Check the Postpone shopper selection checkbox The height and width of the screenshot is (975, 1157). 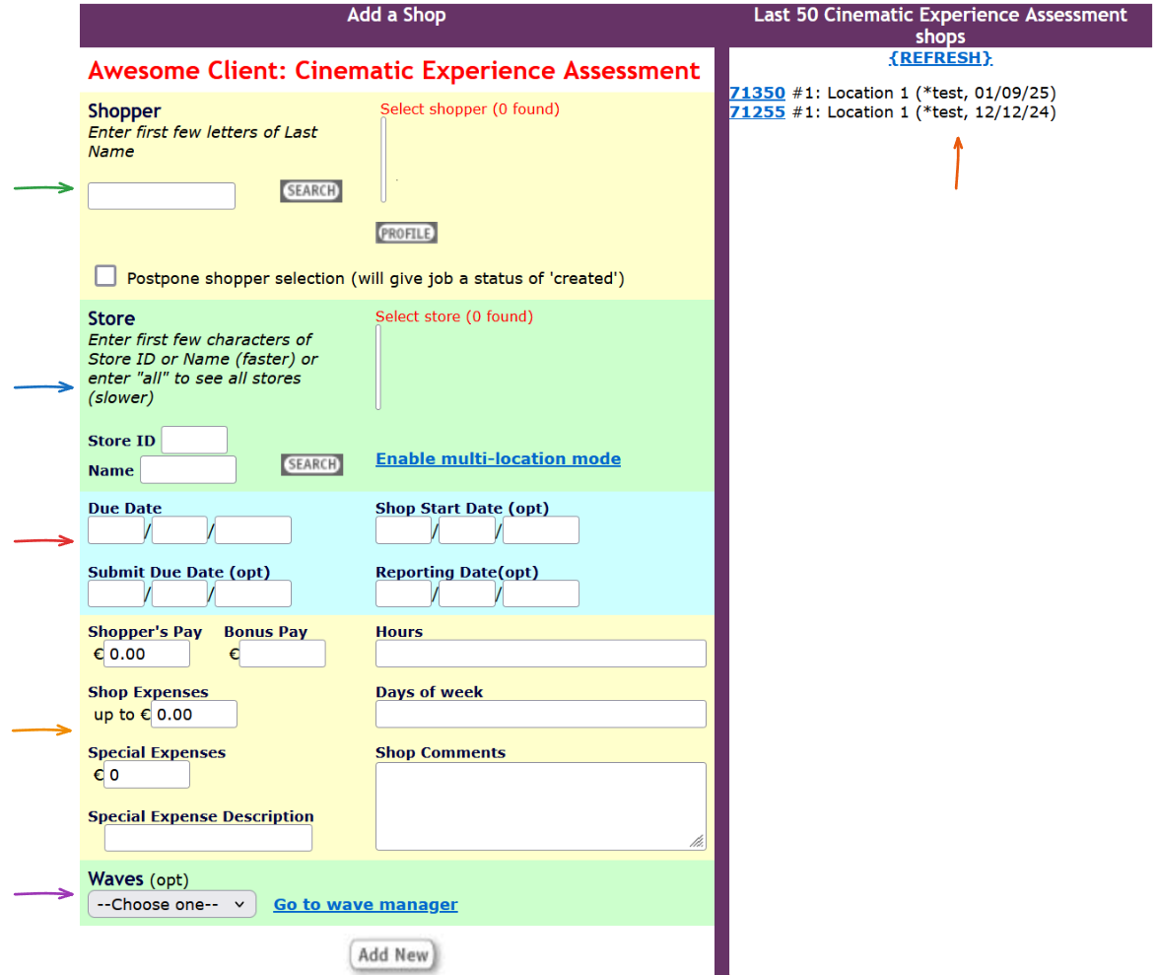coord(105,276)
